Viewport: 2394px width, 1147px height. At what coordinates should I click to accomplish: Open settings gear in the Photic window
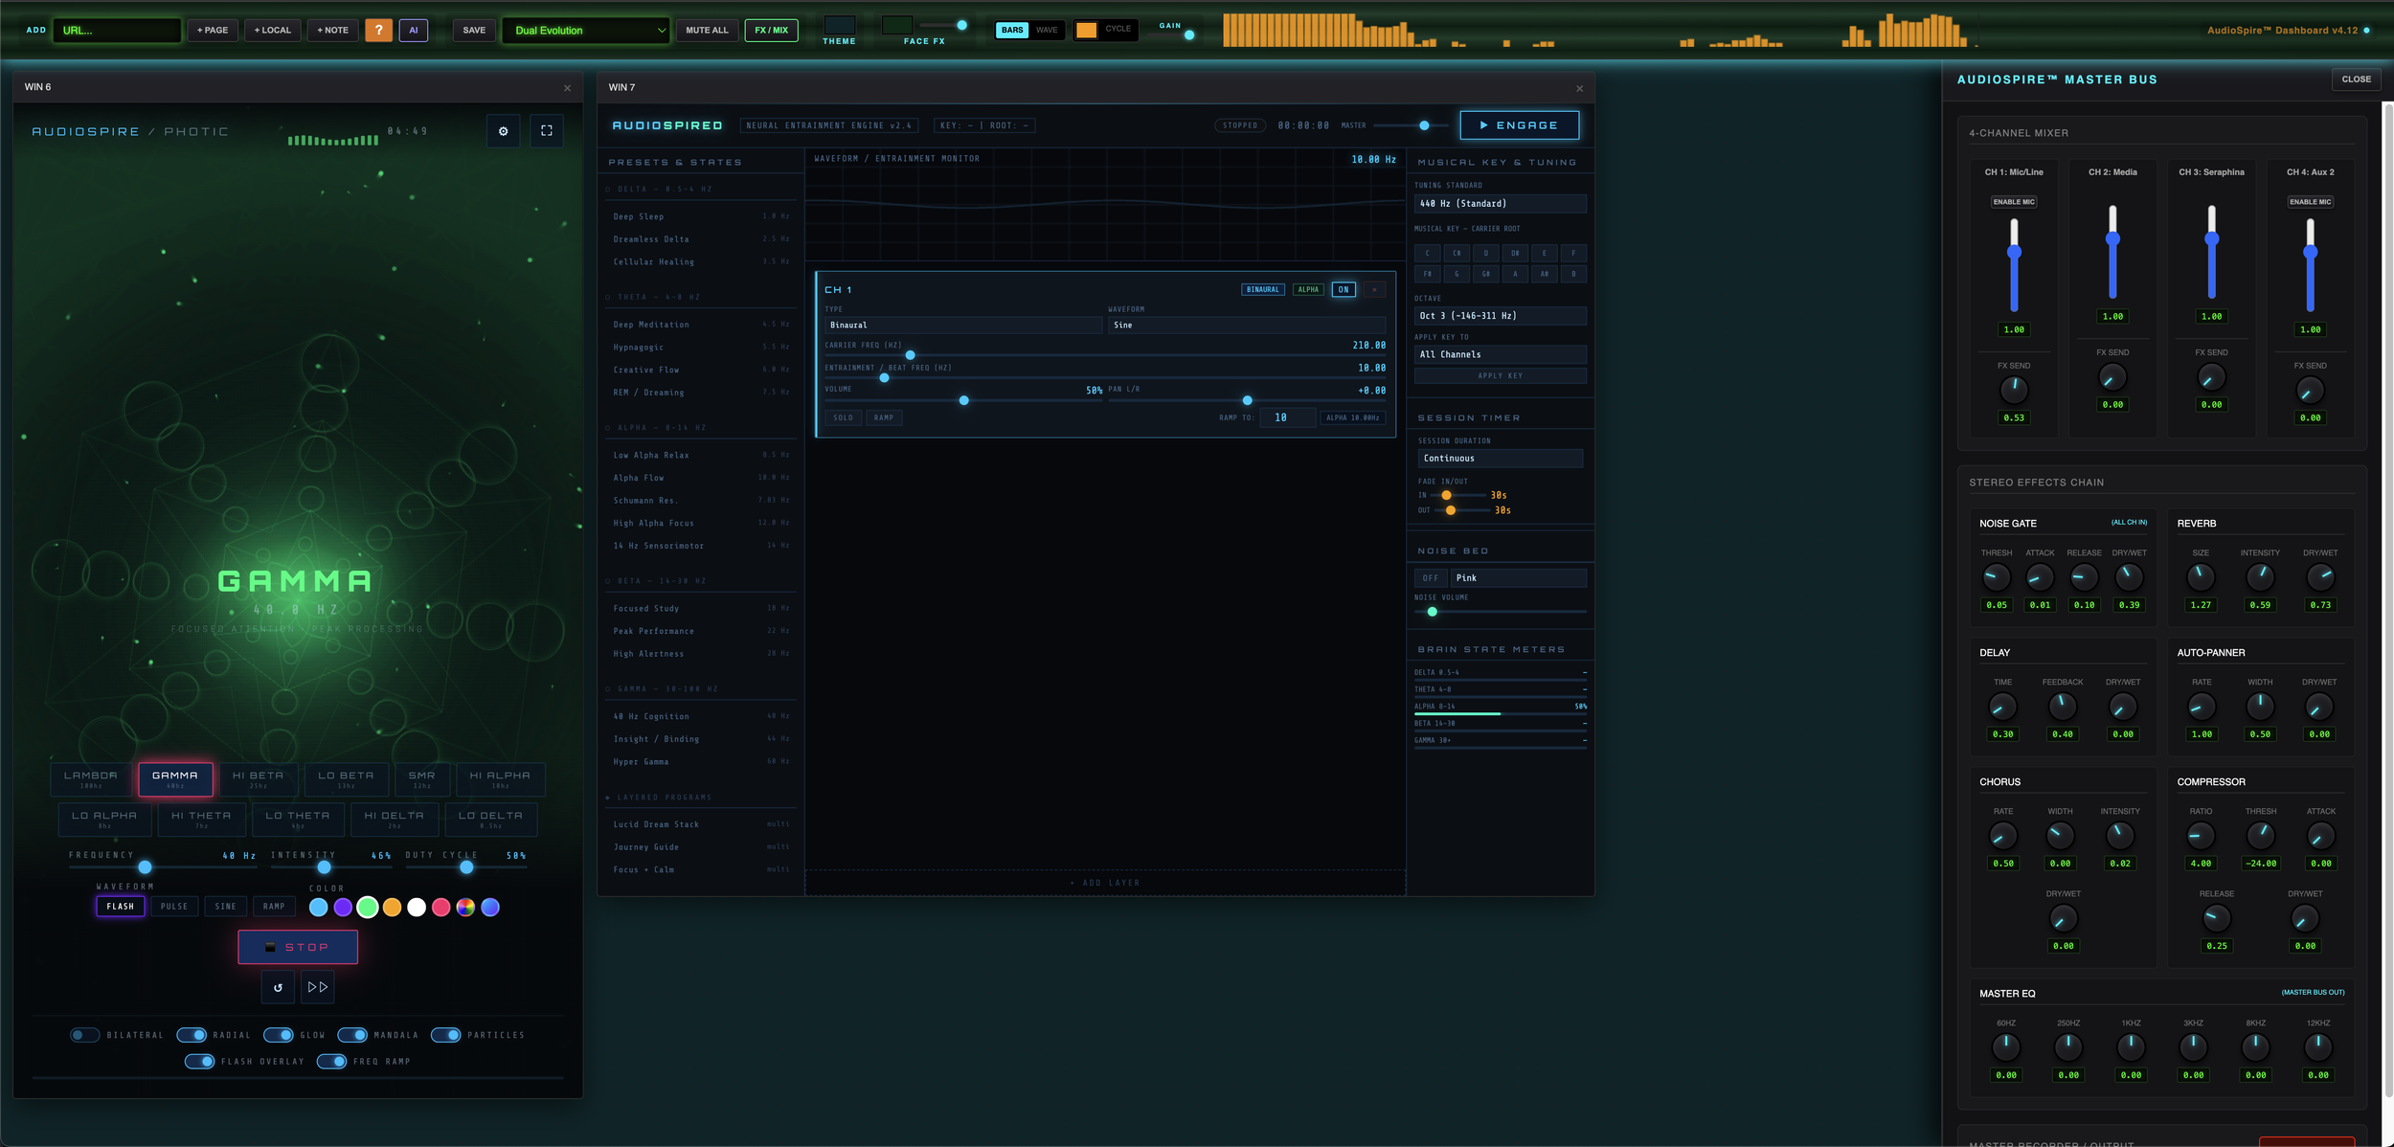pos(505,131)
